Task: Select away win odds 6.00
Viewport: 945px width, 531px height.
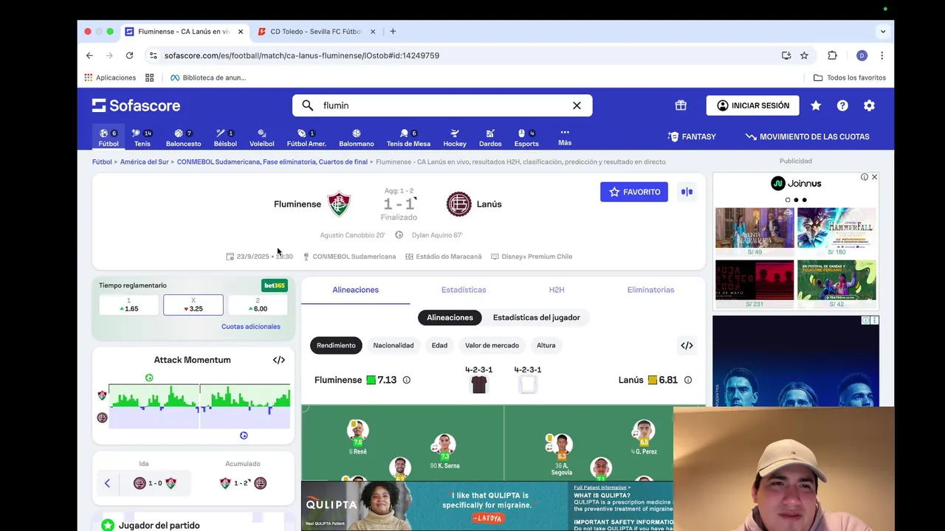Action: 258,305
